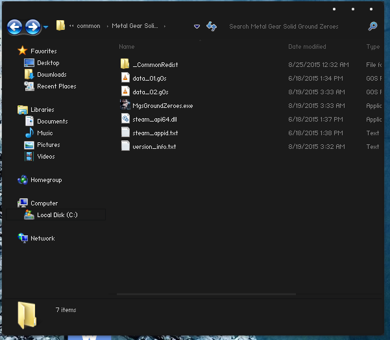
Task: Refresh the folder view
Action: (212, 26)
